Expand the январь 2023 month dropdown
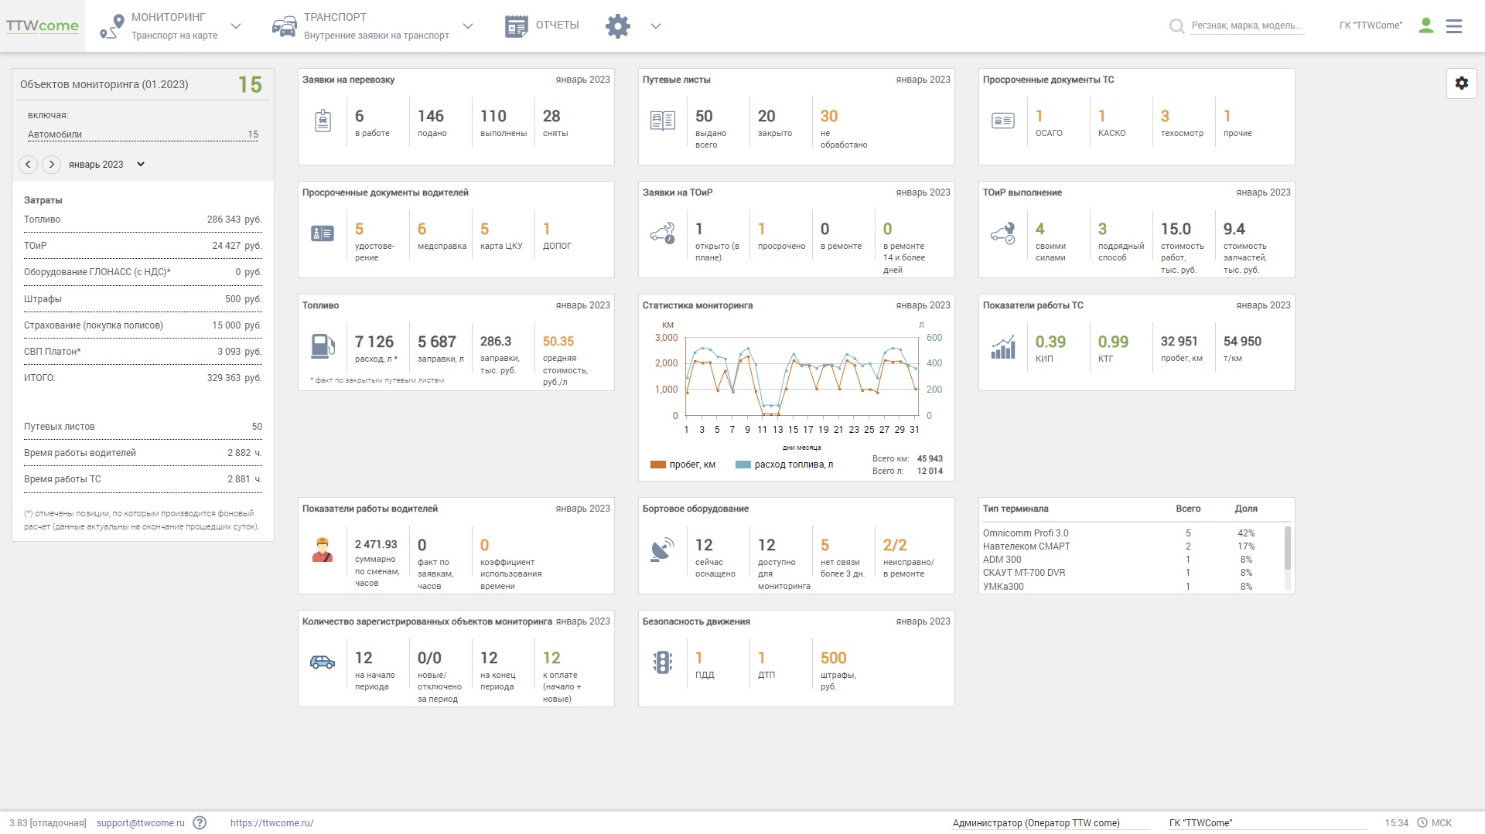1485x834 pixels. [x=141, y=164]
